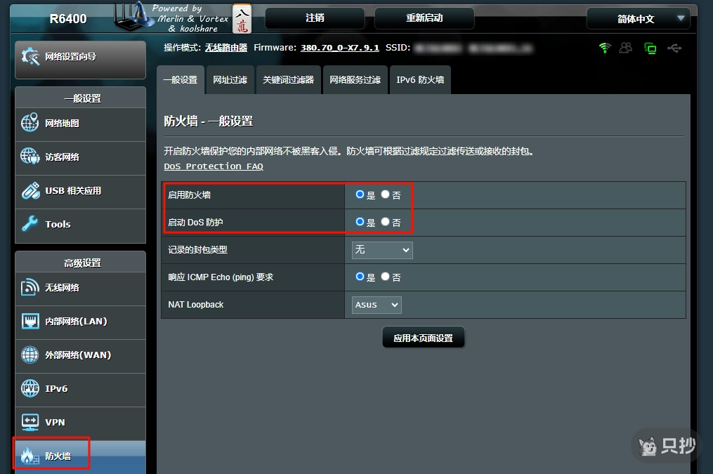The width and height of the screenshot is (713, 474).
Task: Click the WAN globe icon
Action: 30,355
